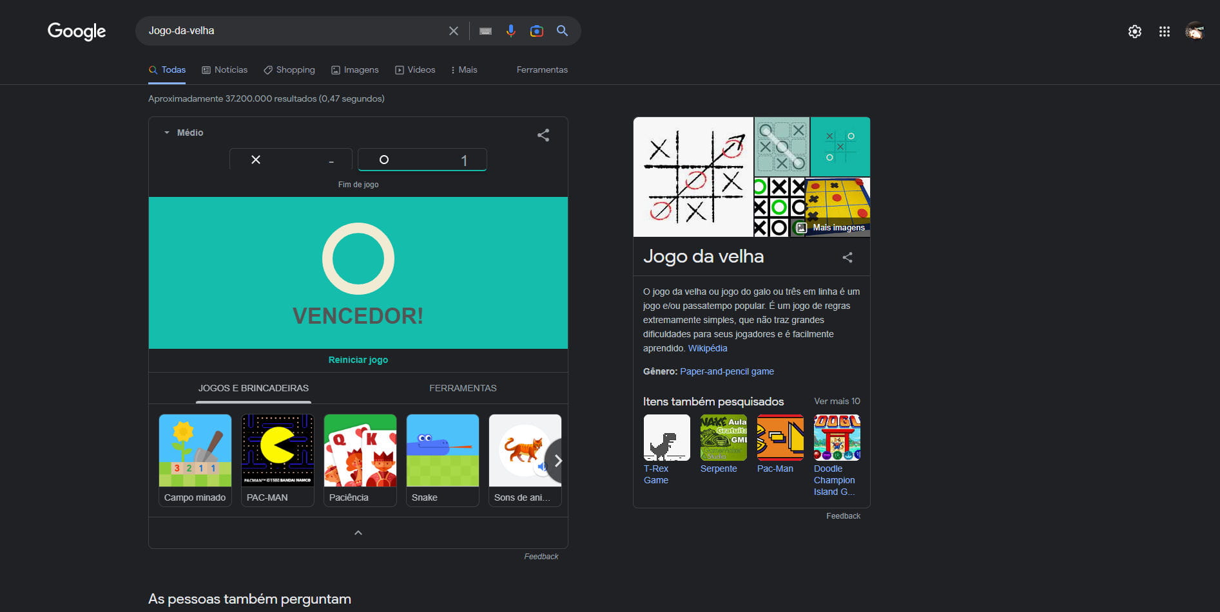Open the Wikipédia link
The height and width of the screenshot is (612, 1220).
click(707, 348)
